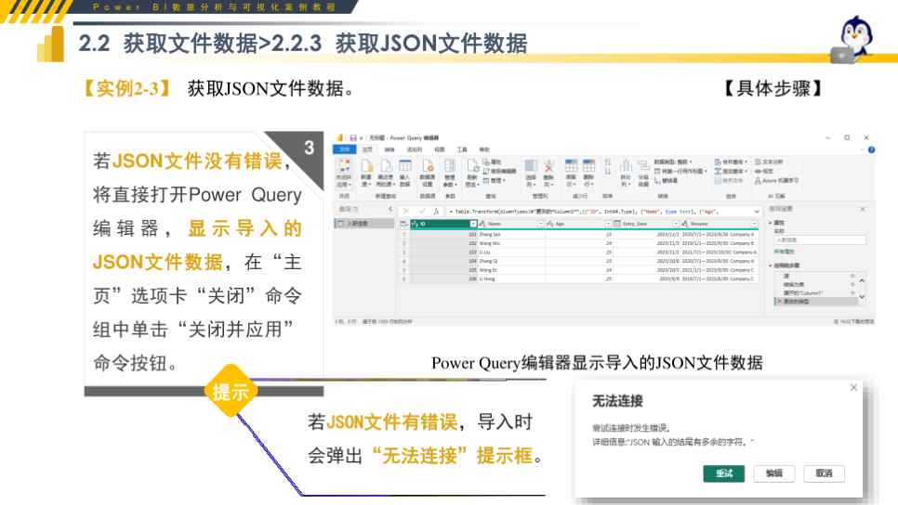Click the Cancel (取消) button in dialog
898x505 pixels.
pyautogui.click(x=825, y=473)
